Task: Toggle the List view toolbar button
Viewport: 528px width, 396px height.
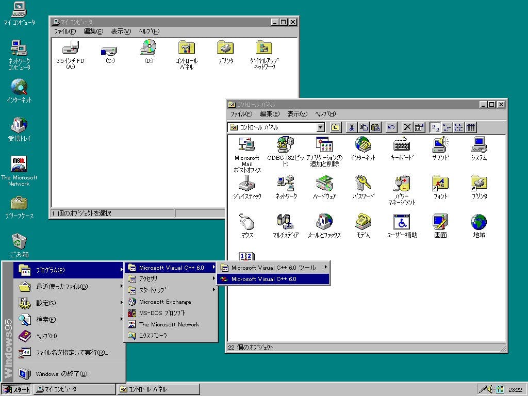Action: (458, 127)
